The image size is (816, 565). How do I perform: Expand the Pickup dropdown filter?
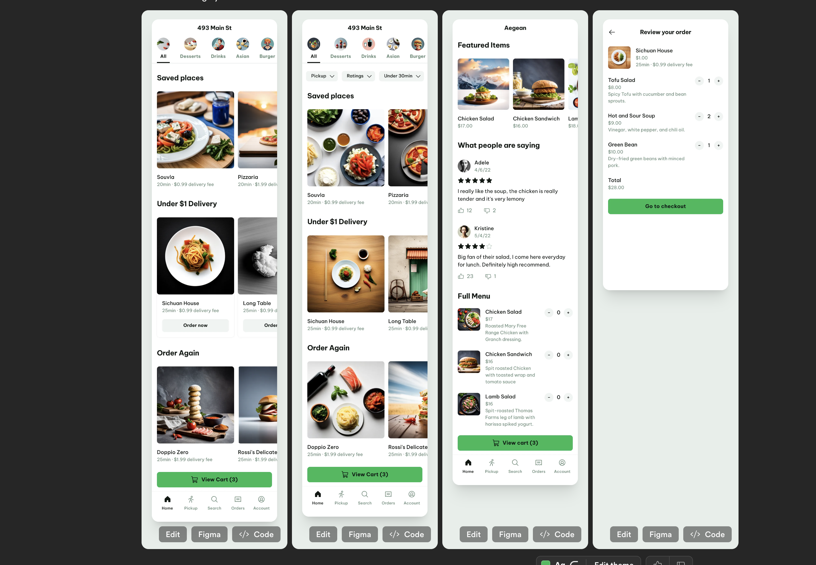click(x=322, y=76)
